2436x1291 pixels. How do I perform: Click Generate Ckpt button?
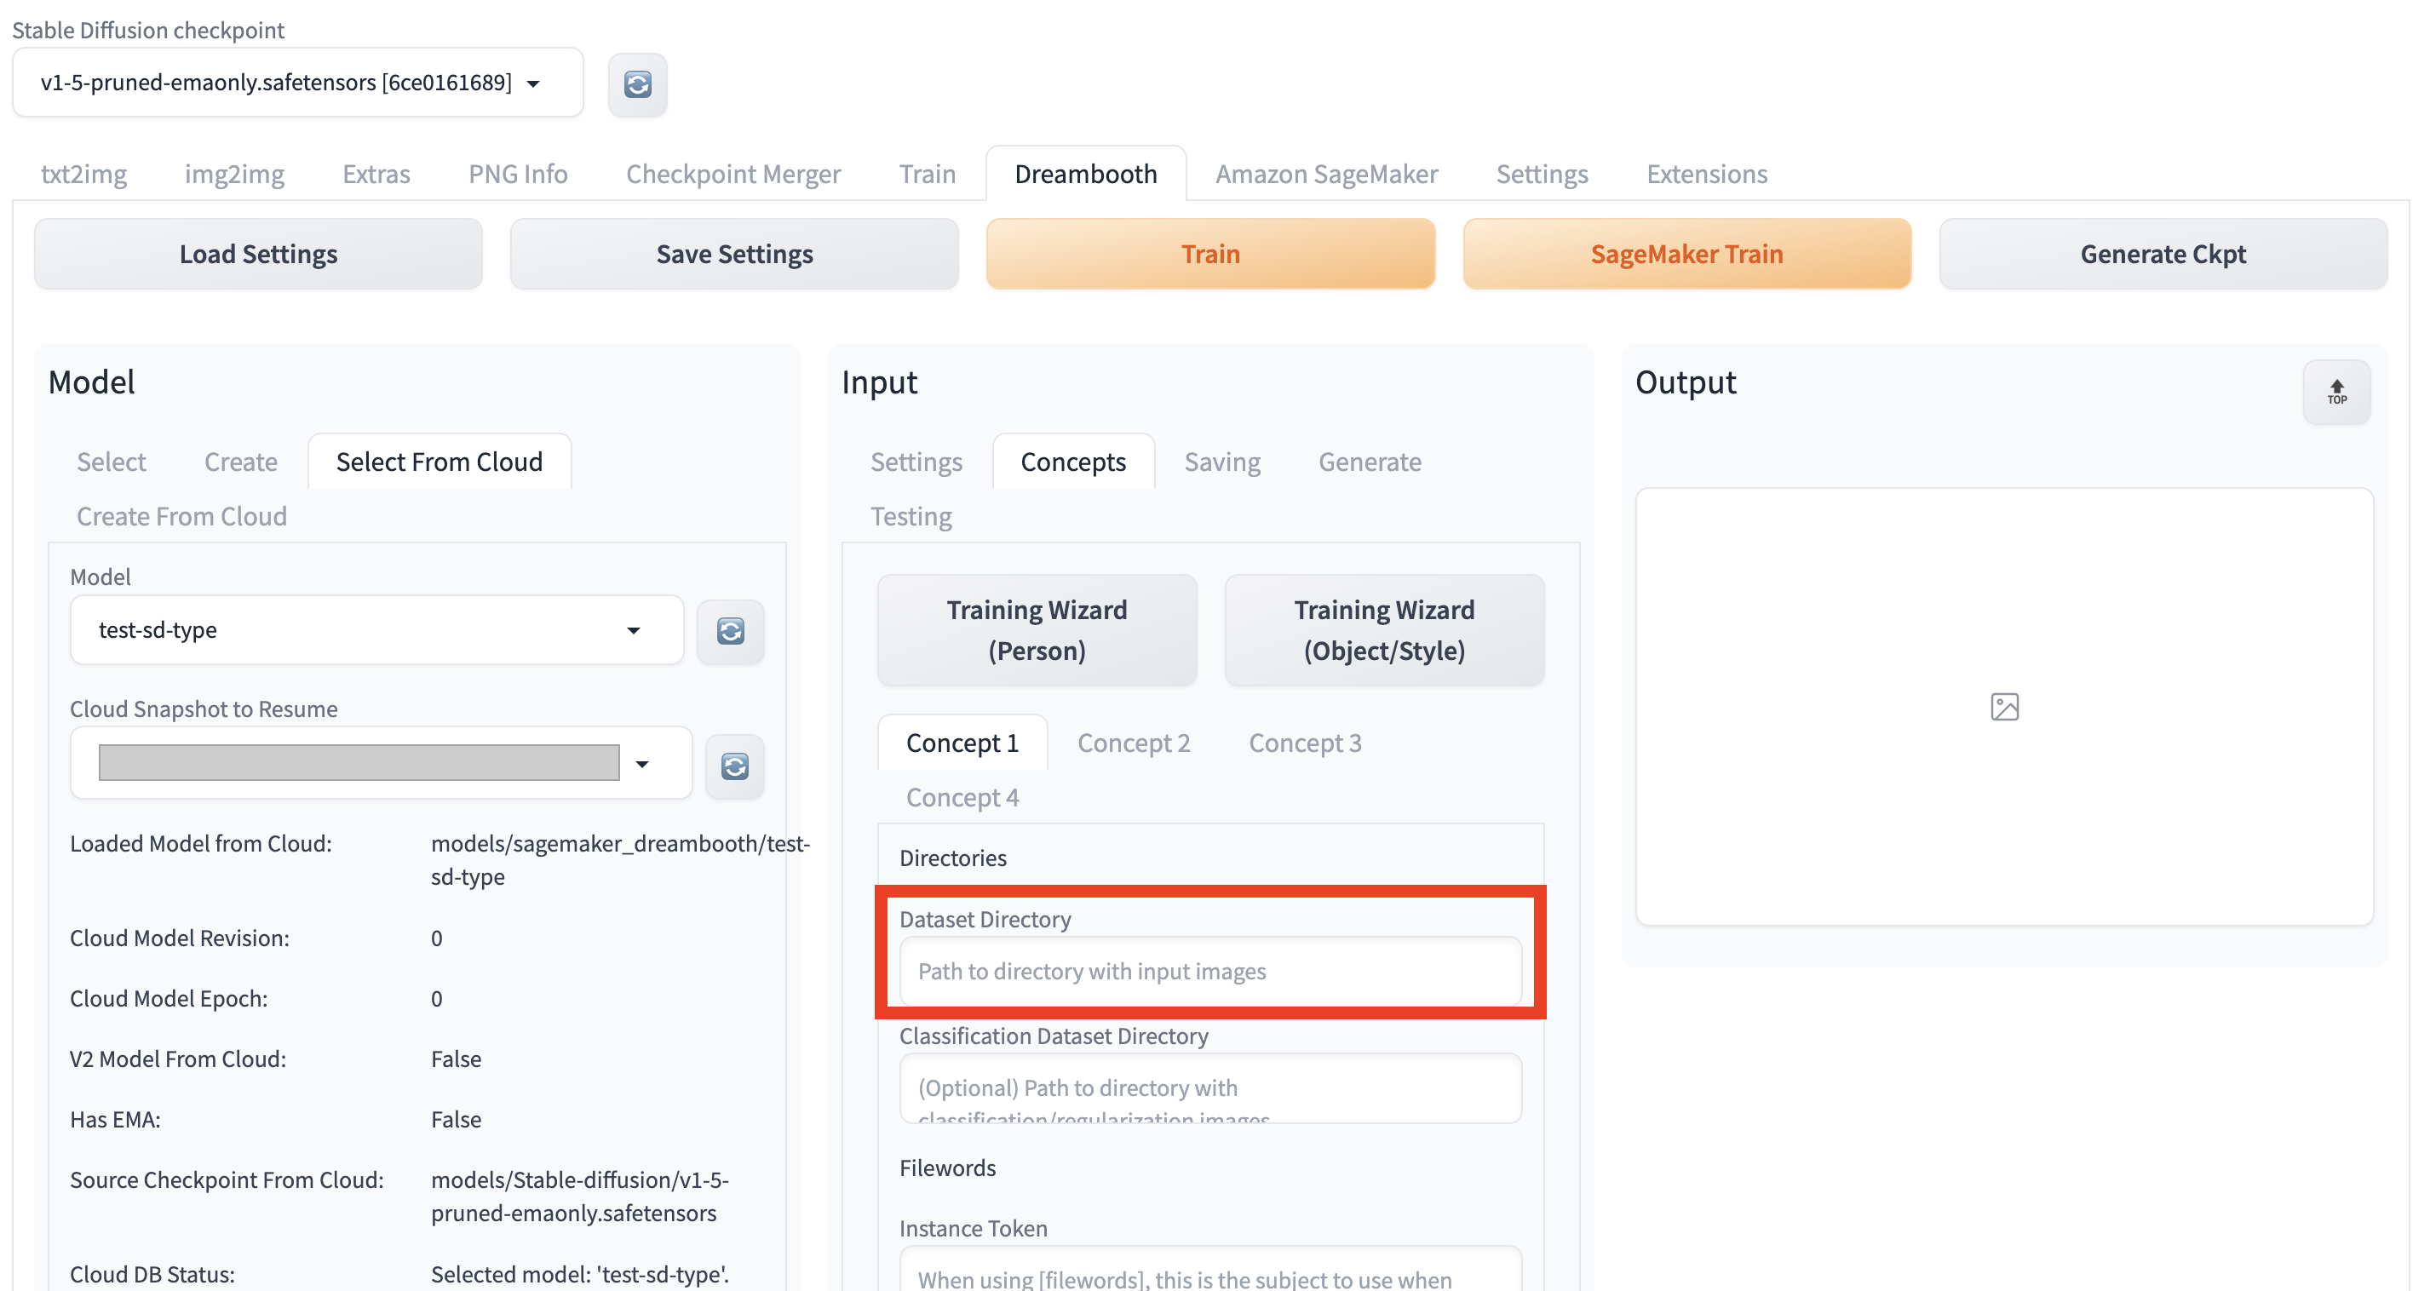2162,254
